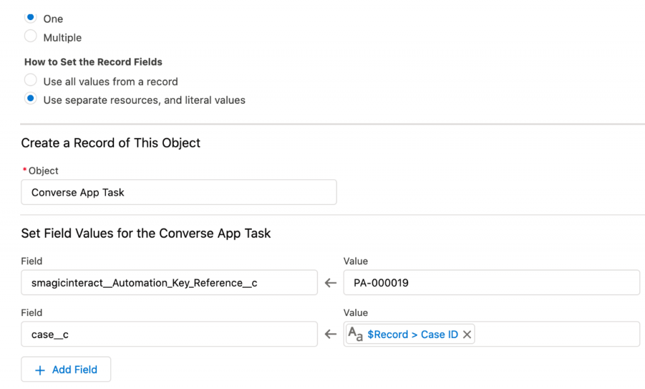Screen dimensions: 645x389
Task: Click the required asterisk beside Object label
Action: 25,171
